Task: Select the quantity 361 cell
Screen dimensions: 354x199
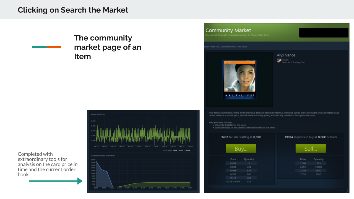Action: pyautogui.click(x=249, y=178)
